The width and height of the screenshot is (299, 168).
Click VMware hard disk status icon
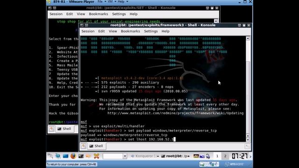[202, 164]
